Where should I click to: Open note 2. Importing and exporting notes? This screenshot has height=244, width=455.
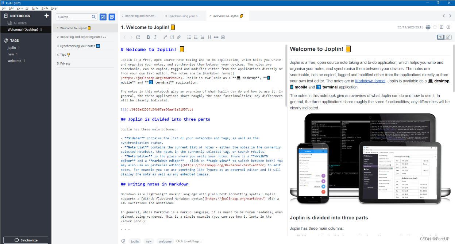click(x=85, y=37)
